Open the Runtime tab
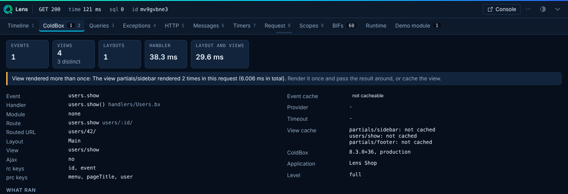Image resolution: width=568 pixels, height=194 pixels. point(376,26)
